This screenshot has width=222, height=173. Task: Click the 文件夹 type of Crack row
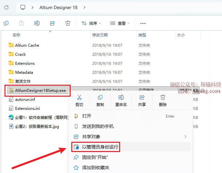tap(144, 54)
